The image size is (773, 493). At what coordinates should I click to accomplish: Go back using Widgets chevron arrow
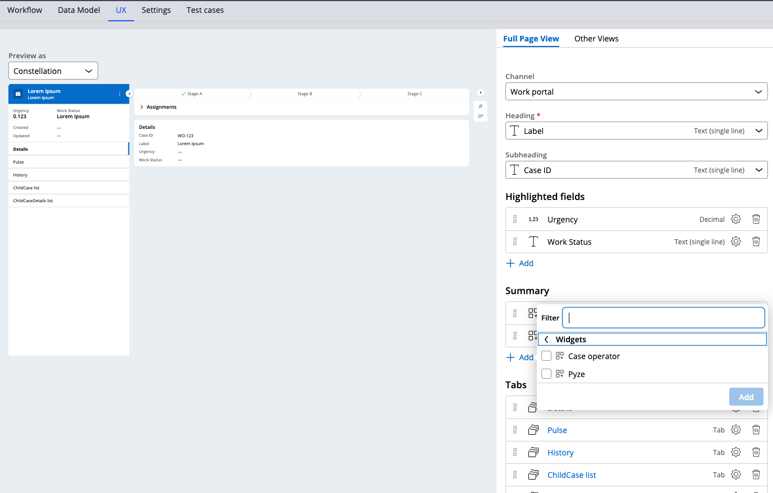[x=546, y=339]
